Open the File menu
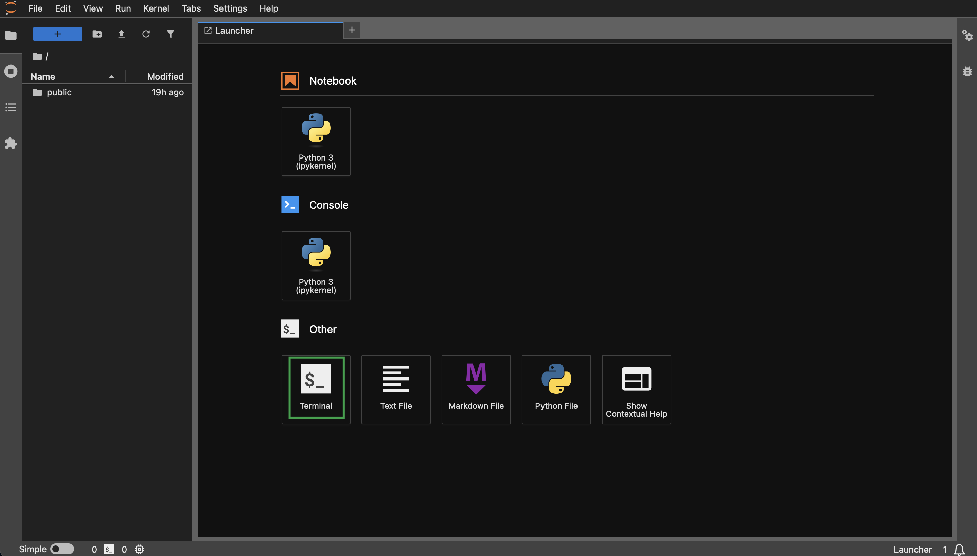 36,8
